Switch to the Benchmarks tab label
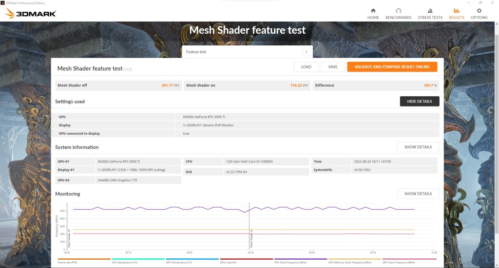Viewport: 499px width, 268px height. tap(399, 18)
